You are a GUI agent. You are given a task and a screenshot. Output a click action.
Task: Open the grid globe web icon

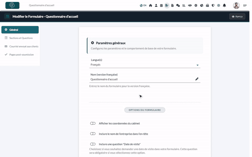pos(219,5)
